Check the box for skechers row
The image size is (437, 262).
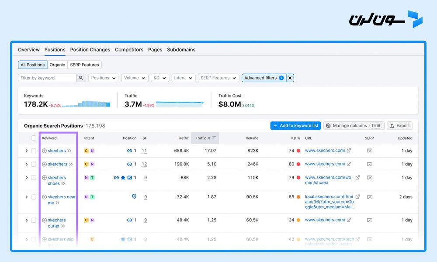(x=34, y=151)
